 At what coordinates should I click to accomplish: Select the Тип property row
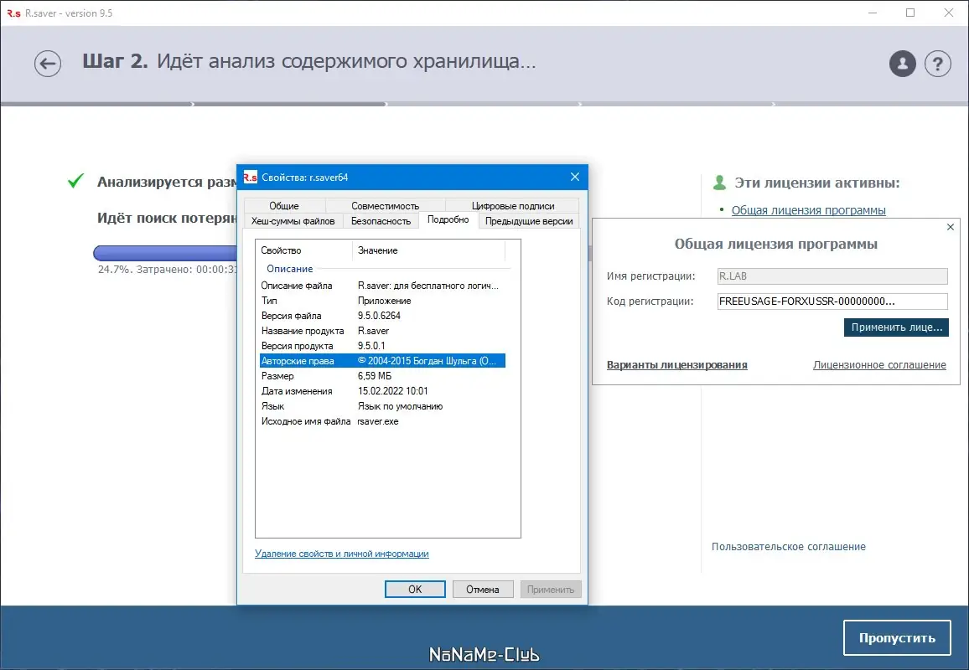pyautogui.click(x=382, y=301)
